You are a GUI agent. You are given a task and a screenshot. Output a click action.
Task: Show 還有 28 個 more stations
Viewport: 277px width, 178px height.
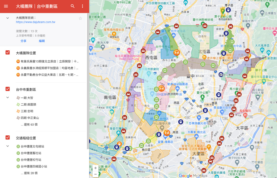point(29,173)
